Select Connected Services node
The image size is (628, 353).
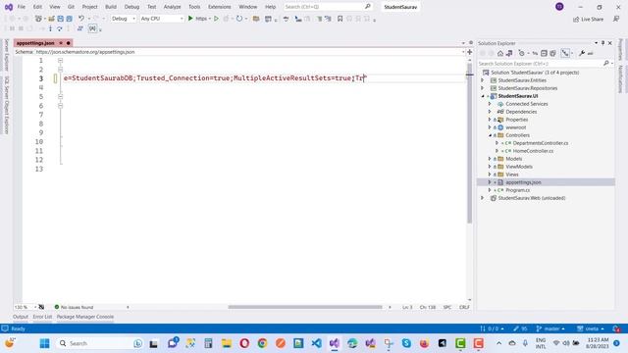click(x=526, y=104)
